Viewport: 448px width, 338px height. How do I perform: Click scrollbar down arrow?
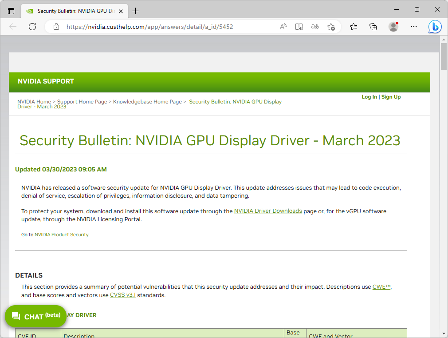tap(444, 334)
